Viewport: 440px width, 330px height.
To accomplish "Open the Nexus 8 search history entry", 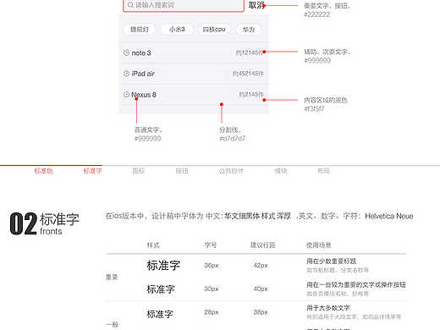I will coord(194,95).
